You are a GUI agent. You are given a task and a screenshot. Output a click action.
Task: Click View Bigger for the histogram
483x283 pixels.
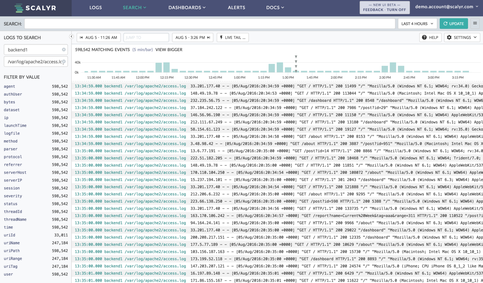pos(169,50)
